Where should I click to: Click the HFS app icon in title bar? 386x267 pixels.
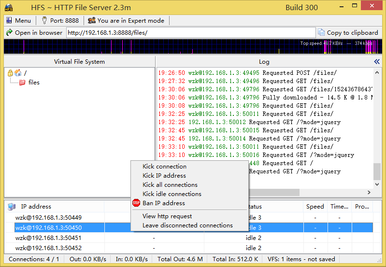coord(9,8)
